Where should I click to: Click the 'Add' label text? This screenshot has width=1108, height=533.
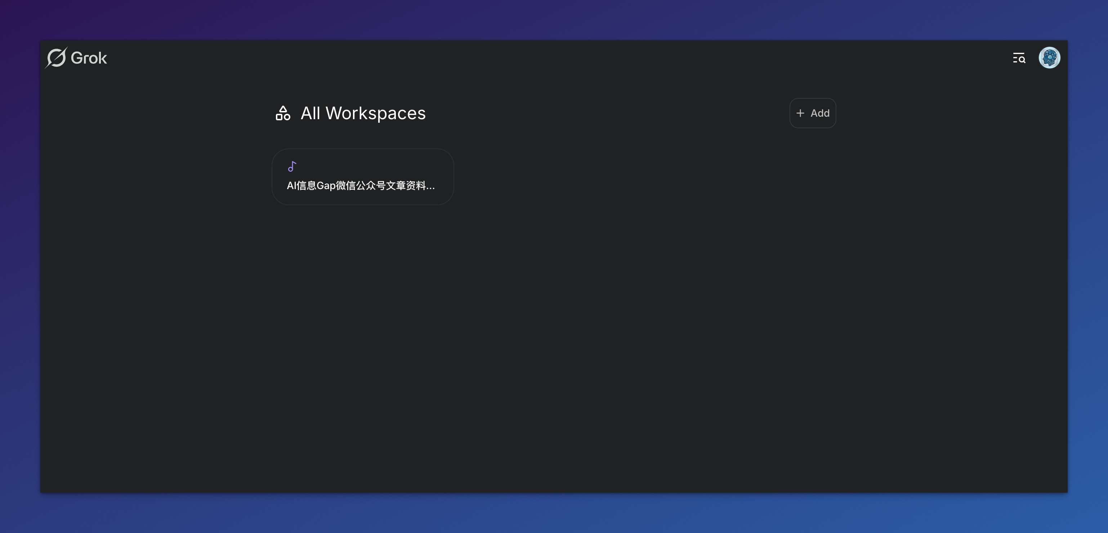[820, 113]
